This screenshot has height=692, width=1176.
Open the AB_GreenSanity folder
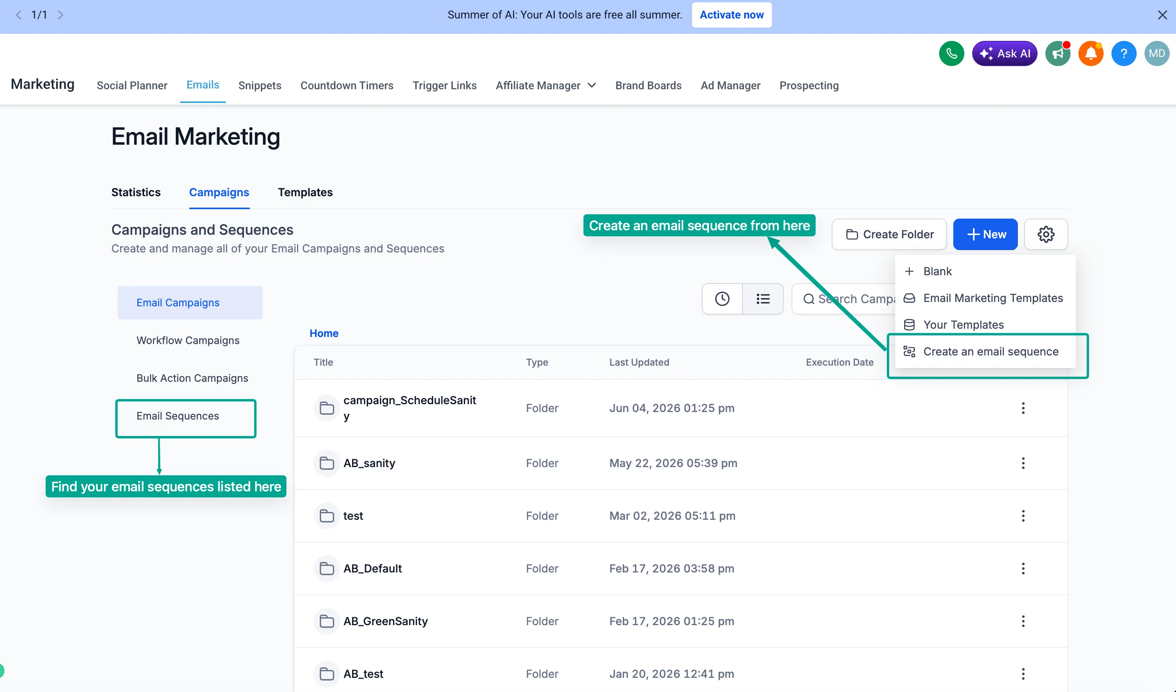[386, 621]
